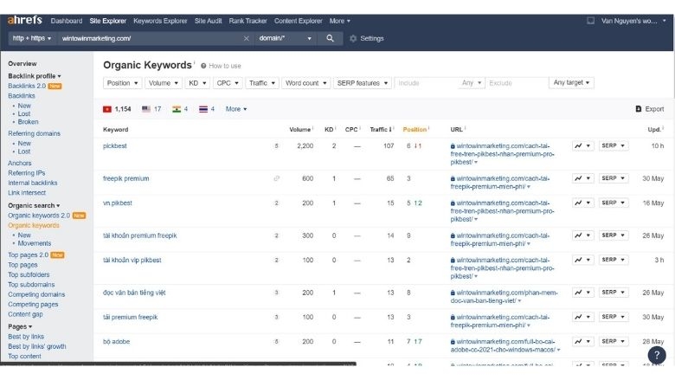Open Referring domains in sidebar

[x=34, y=133]
